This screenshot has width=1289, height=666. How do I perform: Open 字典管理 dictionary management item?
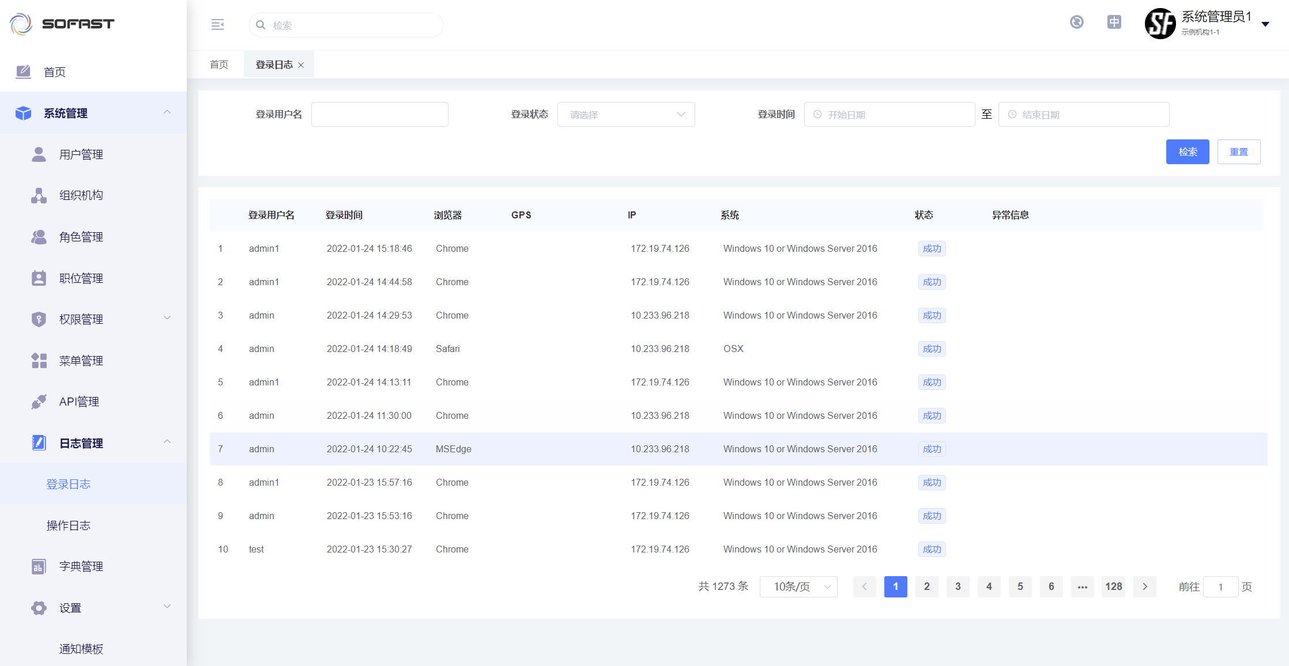[81, 566]
